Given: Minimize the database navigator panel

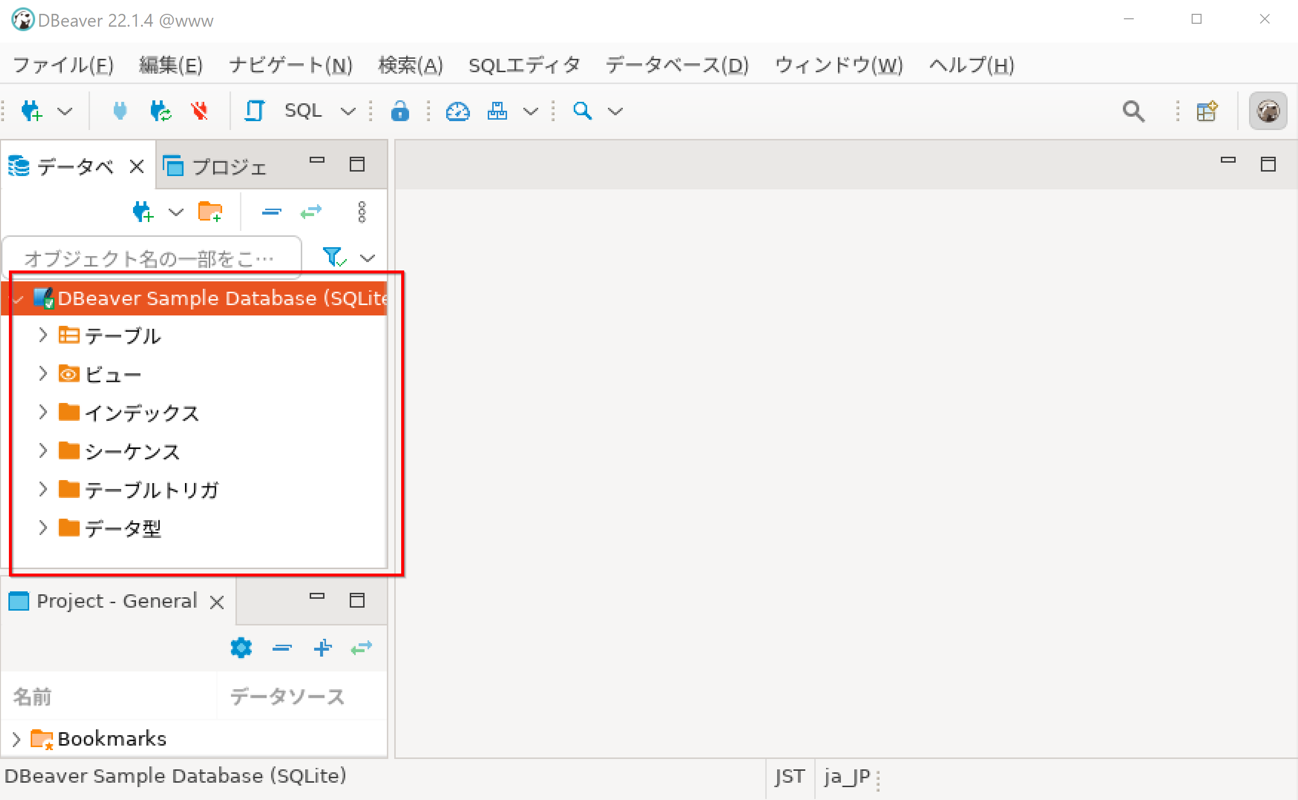Looking at the screenshot, I should 317,160.
